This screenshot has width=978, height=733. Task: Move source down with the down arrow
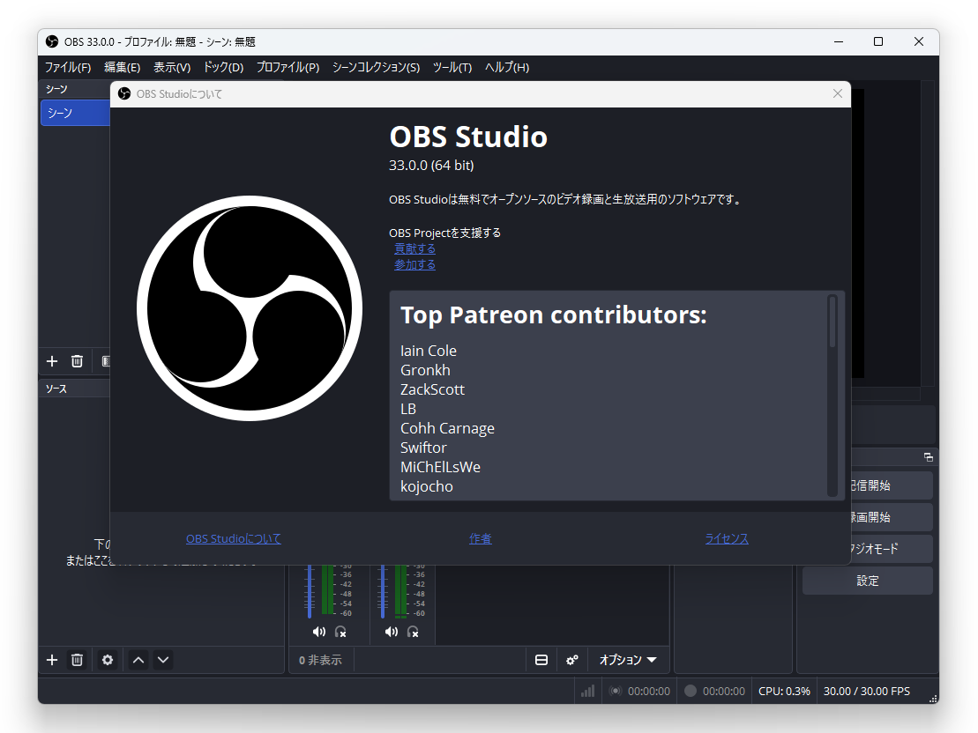click(163, 660)
